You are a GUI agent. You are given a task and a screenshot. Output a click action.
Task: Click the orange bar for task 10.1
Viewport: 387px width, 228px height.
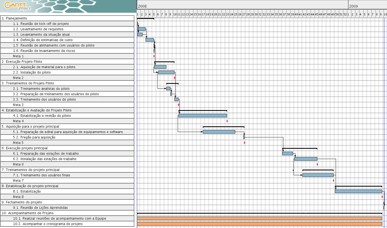coord(260,219)
